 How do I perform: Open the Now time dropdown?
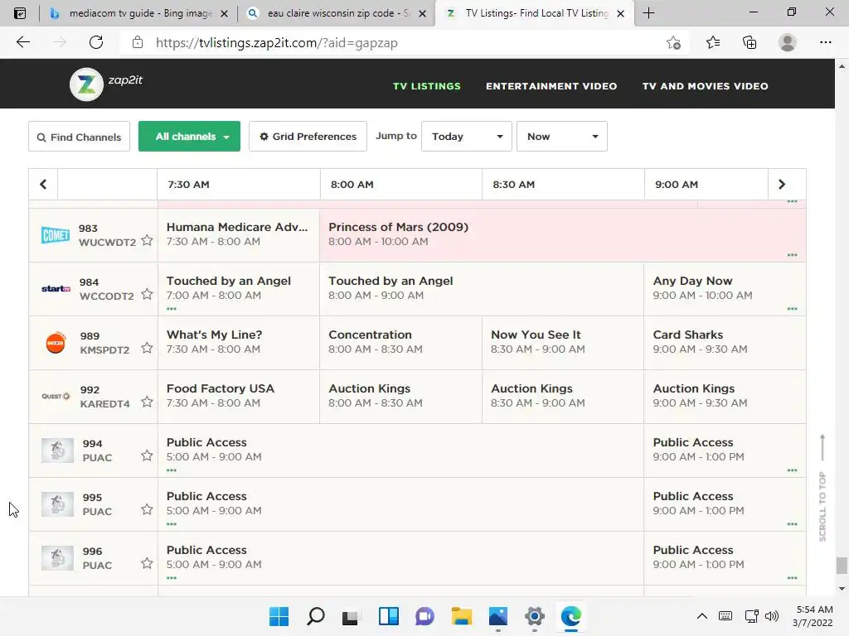click(x=562, y=137)
